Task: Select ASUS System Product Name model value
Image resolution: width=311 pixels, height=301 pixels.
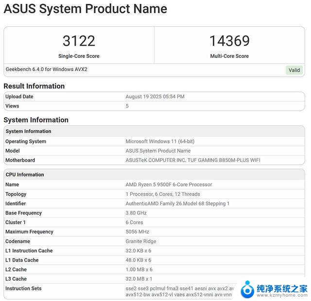Action: point(158,151)
